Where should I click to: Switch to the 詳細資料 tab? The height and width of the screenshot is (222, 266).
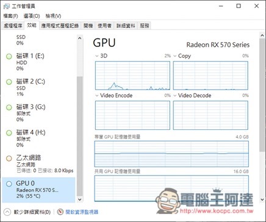click(126, 26)
